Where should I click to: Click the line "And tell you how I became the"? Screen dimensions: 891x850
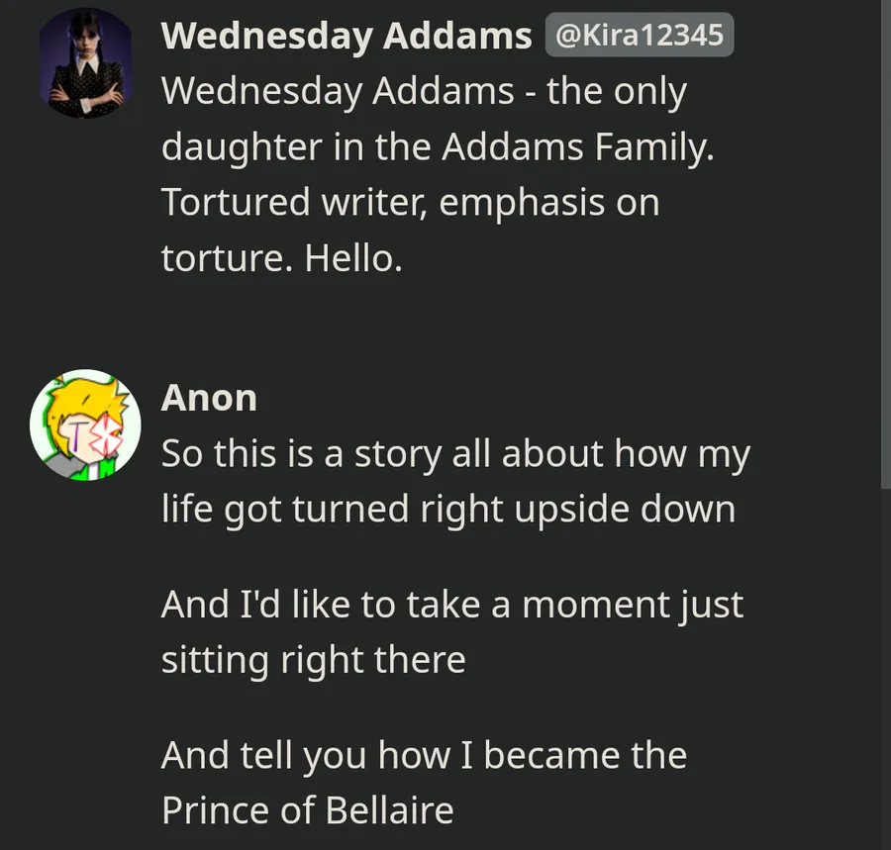424,755
